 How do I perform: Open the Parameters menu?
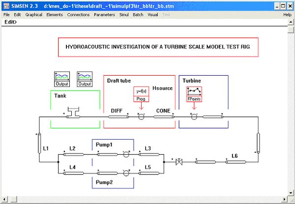coord(104,15)
